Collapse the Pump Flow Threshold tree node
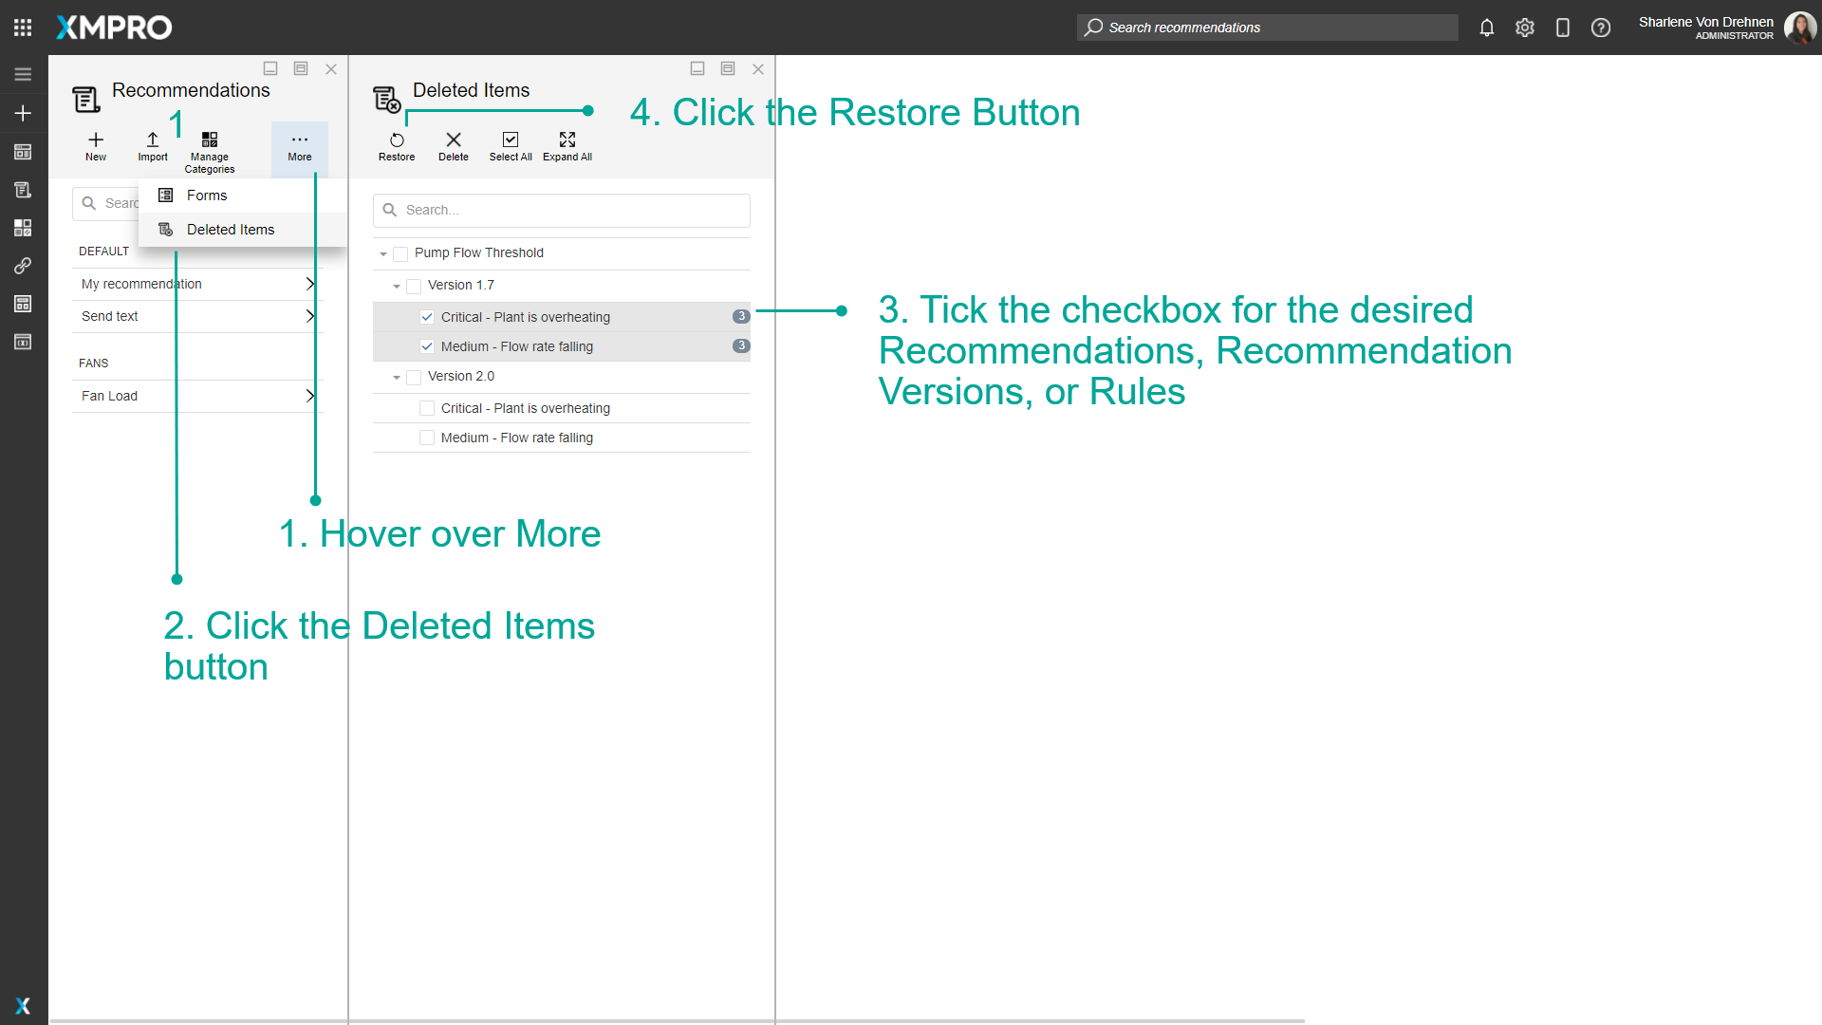Viewport: 1822px width, 1025px height. (383, 253)
